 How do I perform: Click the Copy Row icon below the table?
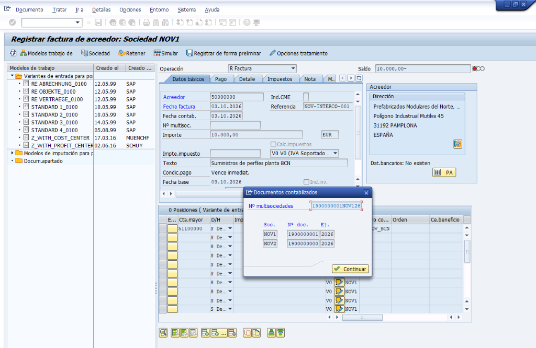tap(247, 333)
